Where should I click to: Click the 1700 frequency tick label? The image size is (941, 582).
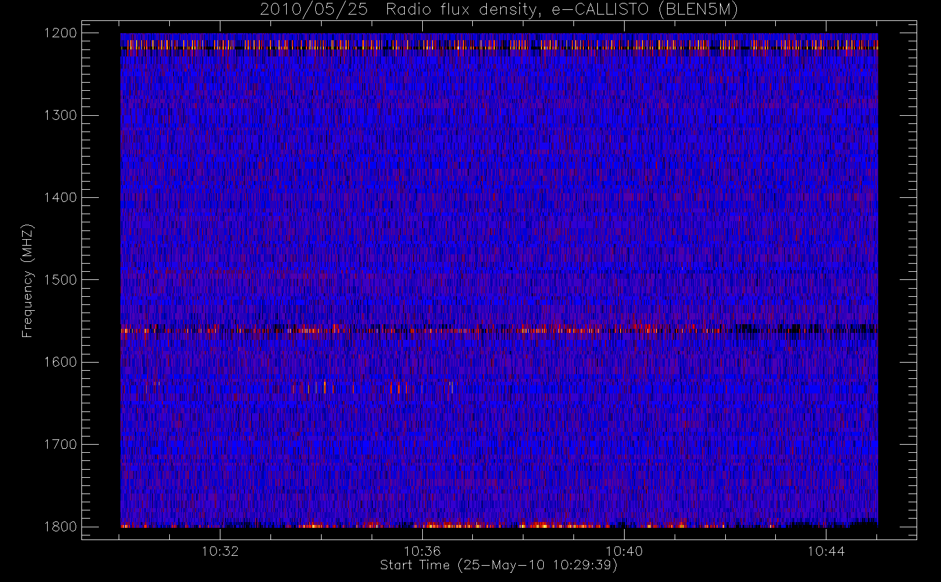(60, 445)
